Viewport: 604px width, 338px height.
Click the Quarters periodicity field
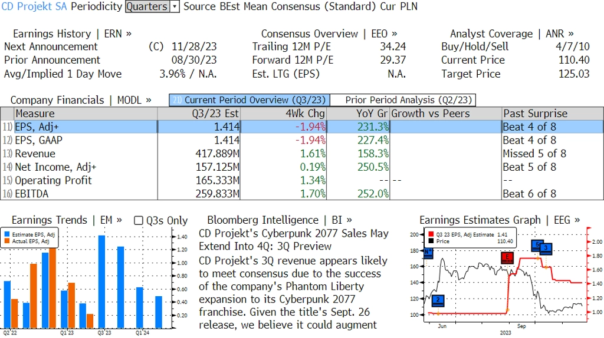tap(147, 6)
